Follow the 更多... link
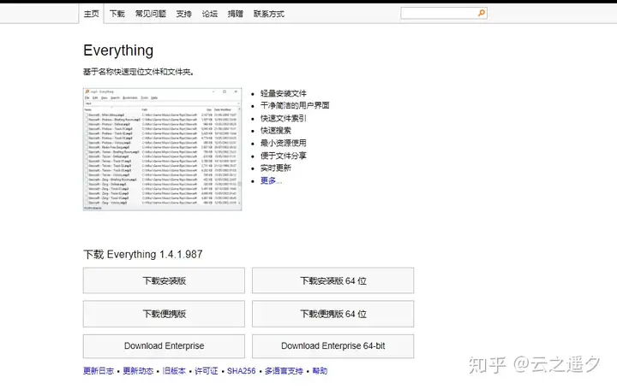This screenshot has width=617, height=389. (271, 180)
